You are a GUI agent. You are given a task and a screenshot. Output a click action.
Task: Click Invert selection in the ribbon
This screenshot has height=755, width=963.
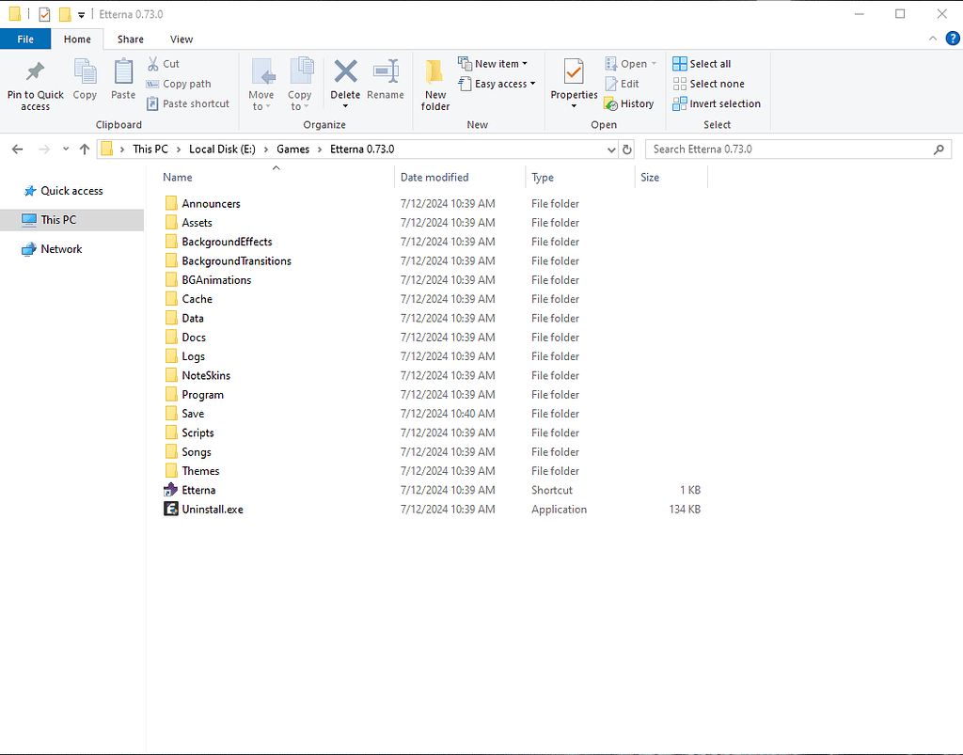click(717, 103)
